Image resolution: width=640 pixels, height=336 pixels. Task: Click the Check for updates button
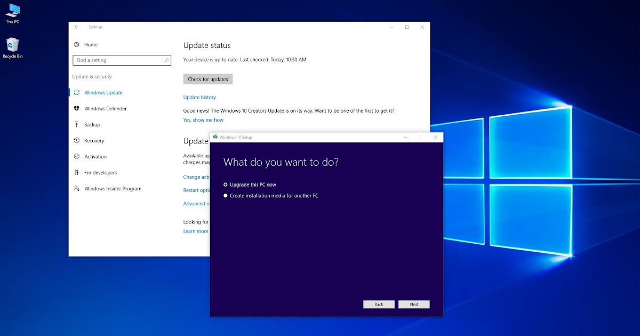[x=208, y=79]
